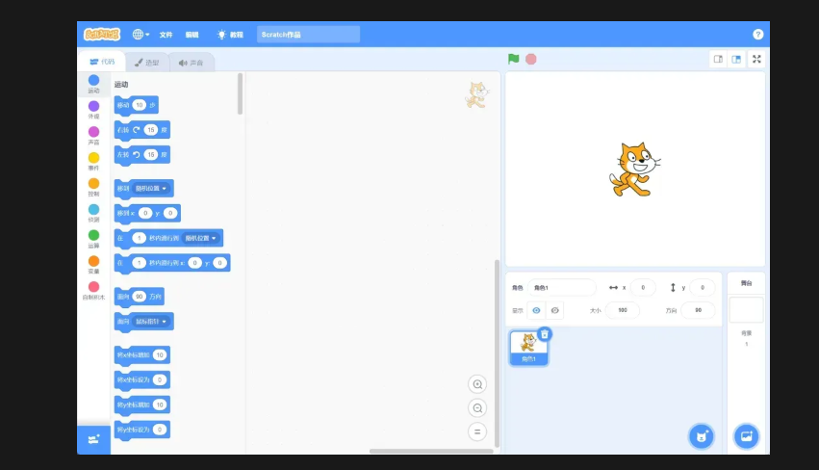This screenshot has height=470, width=819.
Task: Show the sprite with the eye button
Action: (536, 310)
